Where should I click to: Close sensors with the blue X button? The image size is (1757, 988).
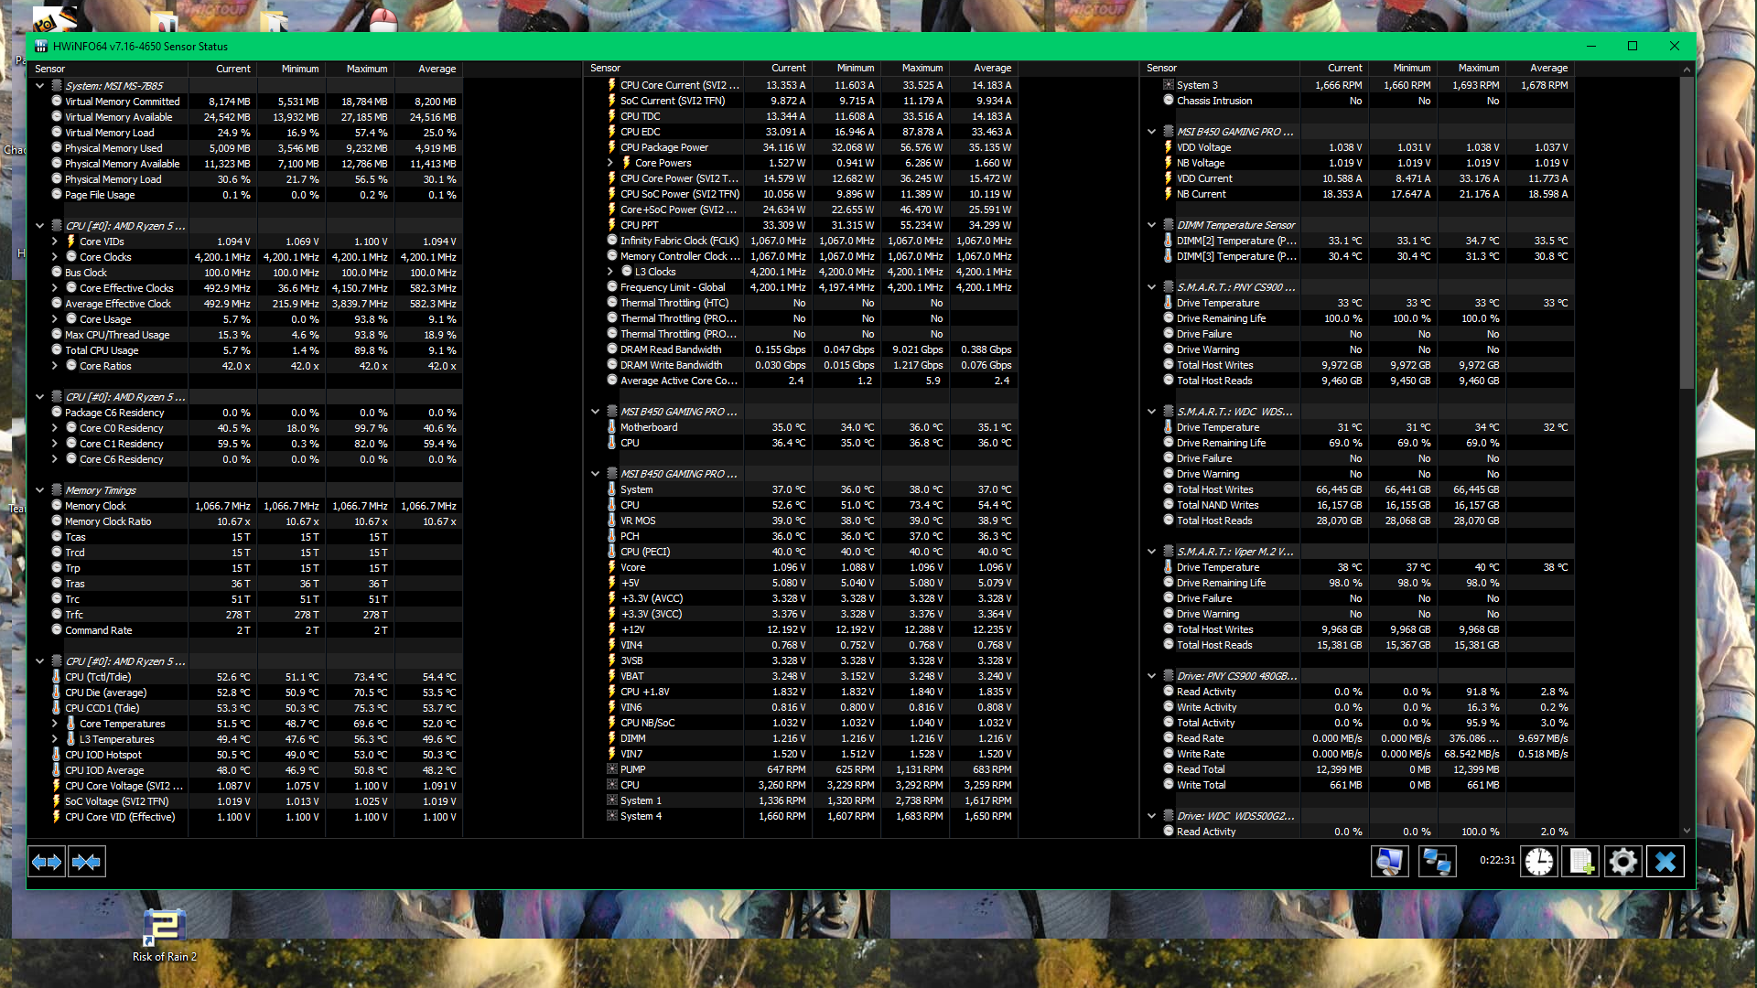1665,862
